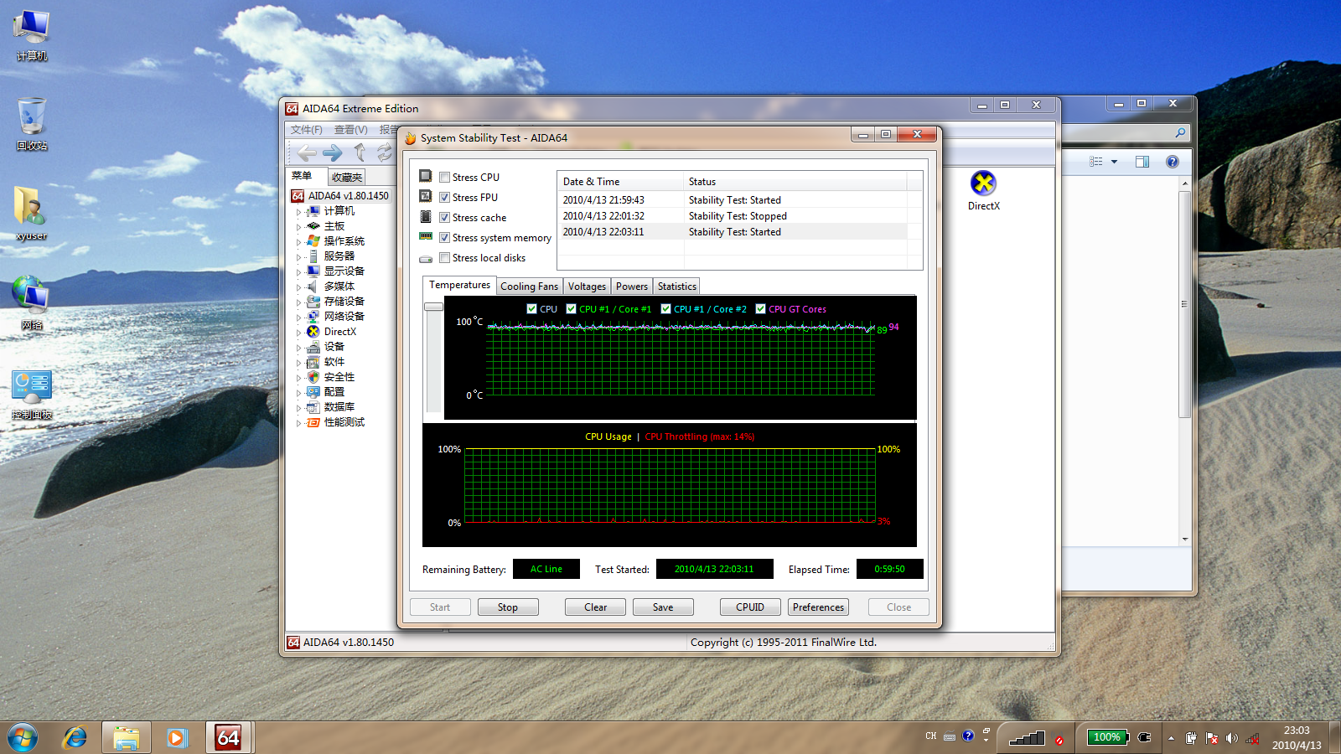Click the disk drive icon beside Stress local disks
The image size is (1341, 754).
[x=426, y=258]
